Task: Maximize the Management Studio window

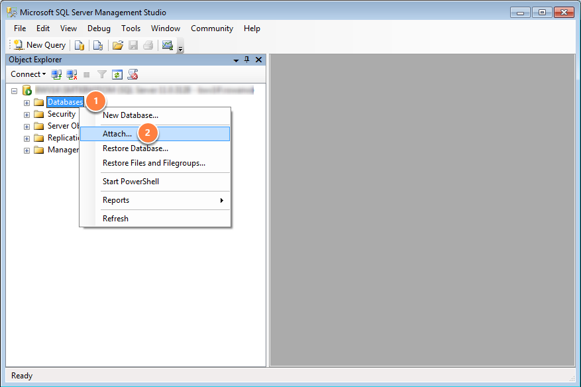Action: (542, 13)
